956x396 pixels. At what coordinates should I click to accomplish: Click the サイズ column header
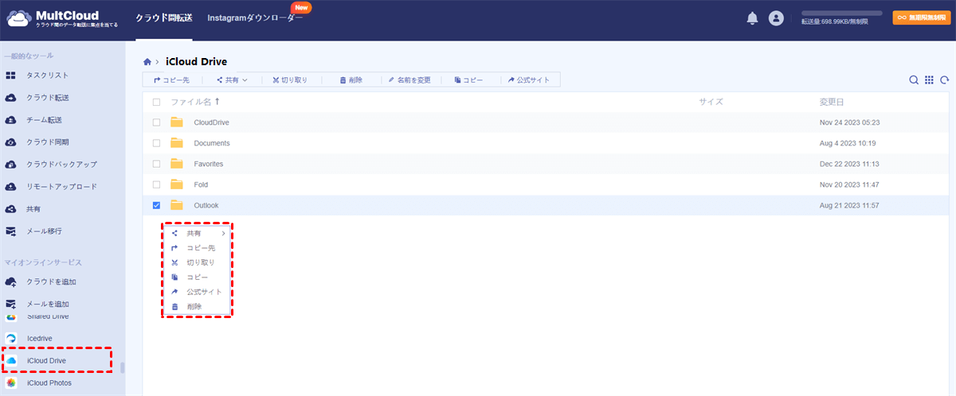coord(711,102)
